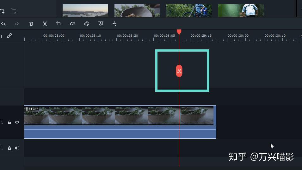
Task: Toggle the auto ripple link icon
Action: pyautogui.click(x=9, y=36)
